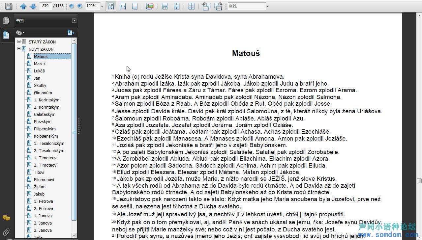This screenshot has width=422, height=240.
Task: Open the comments panel in sidebar
Action: coord(6,218)
